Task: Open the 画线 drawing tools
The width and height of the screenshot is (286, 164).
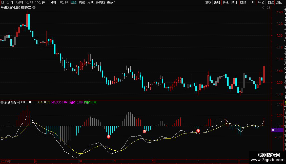Action: click(x=243, y=2)
